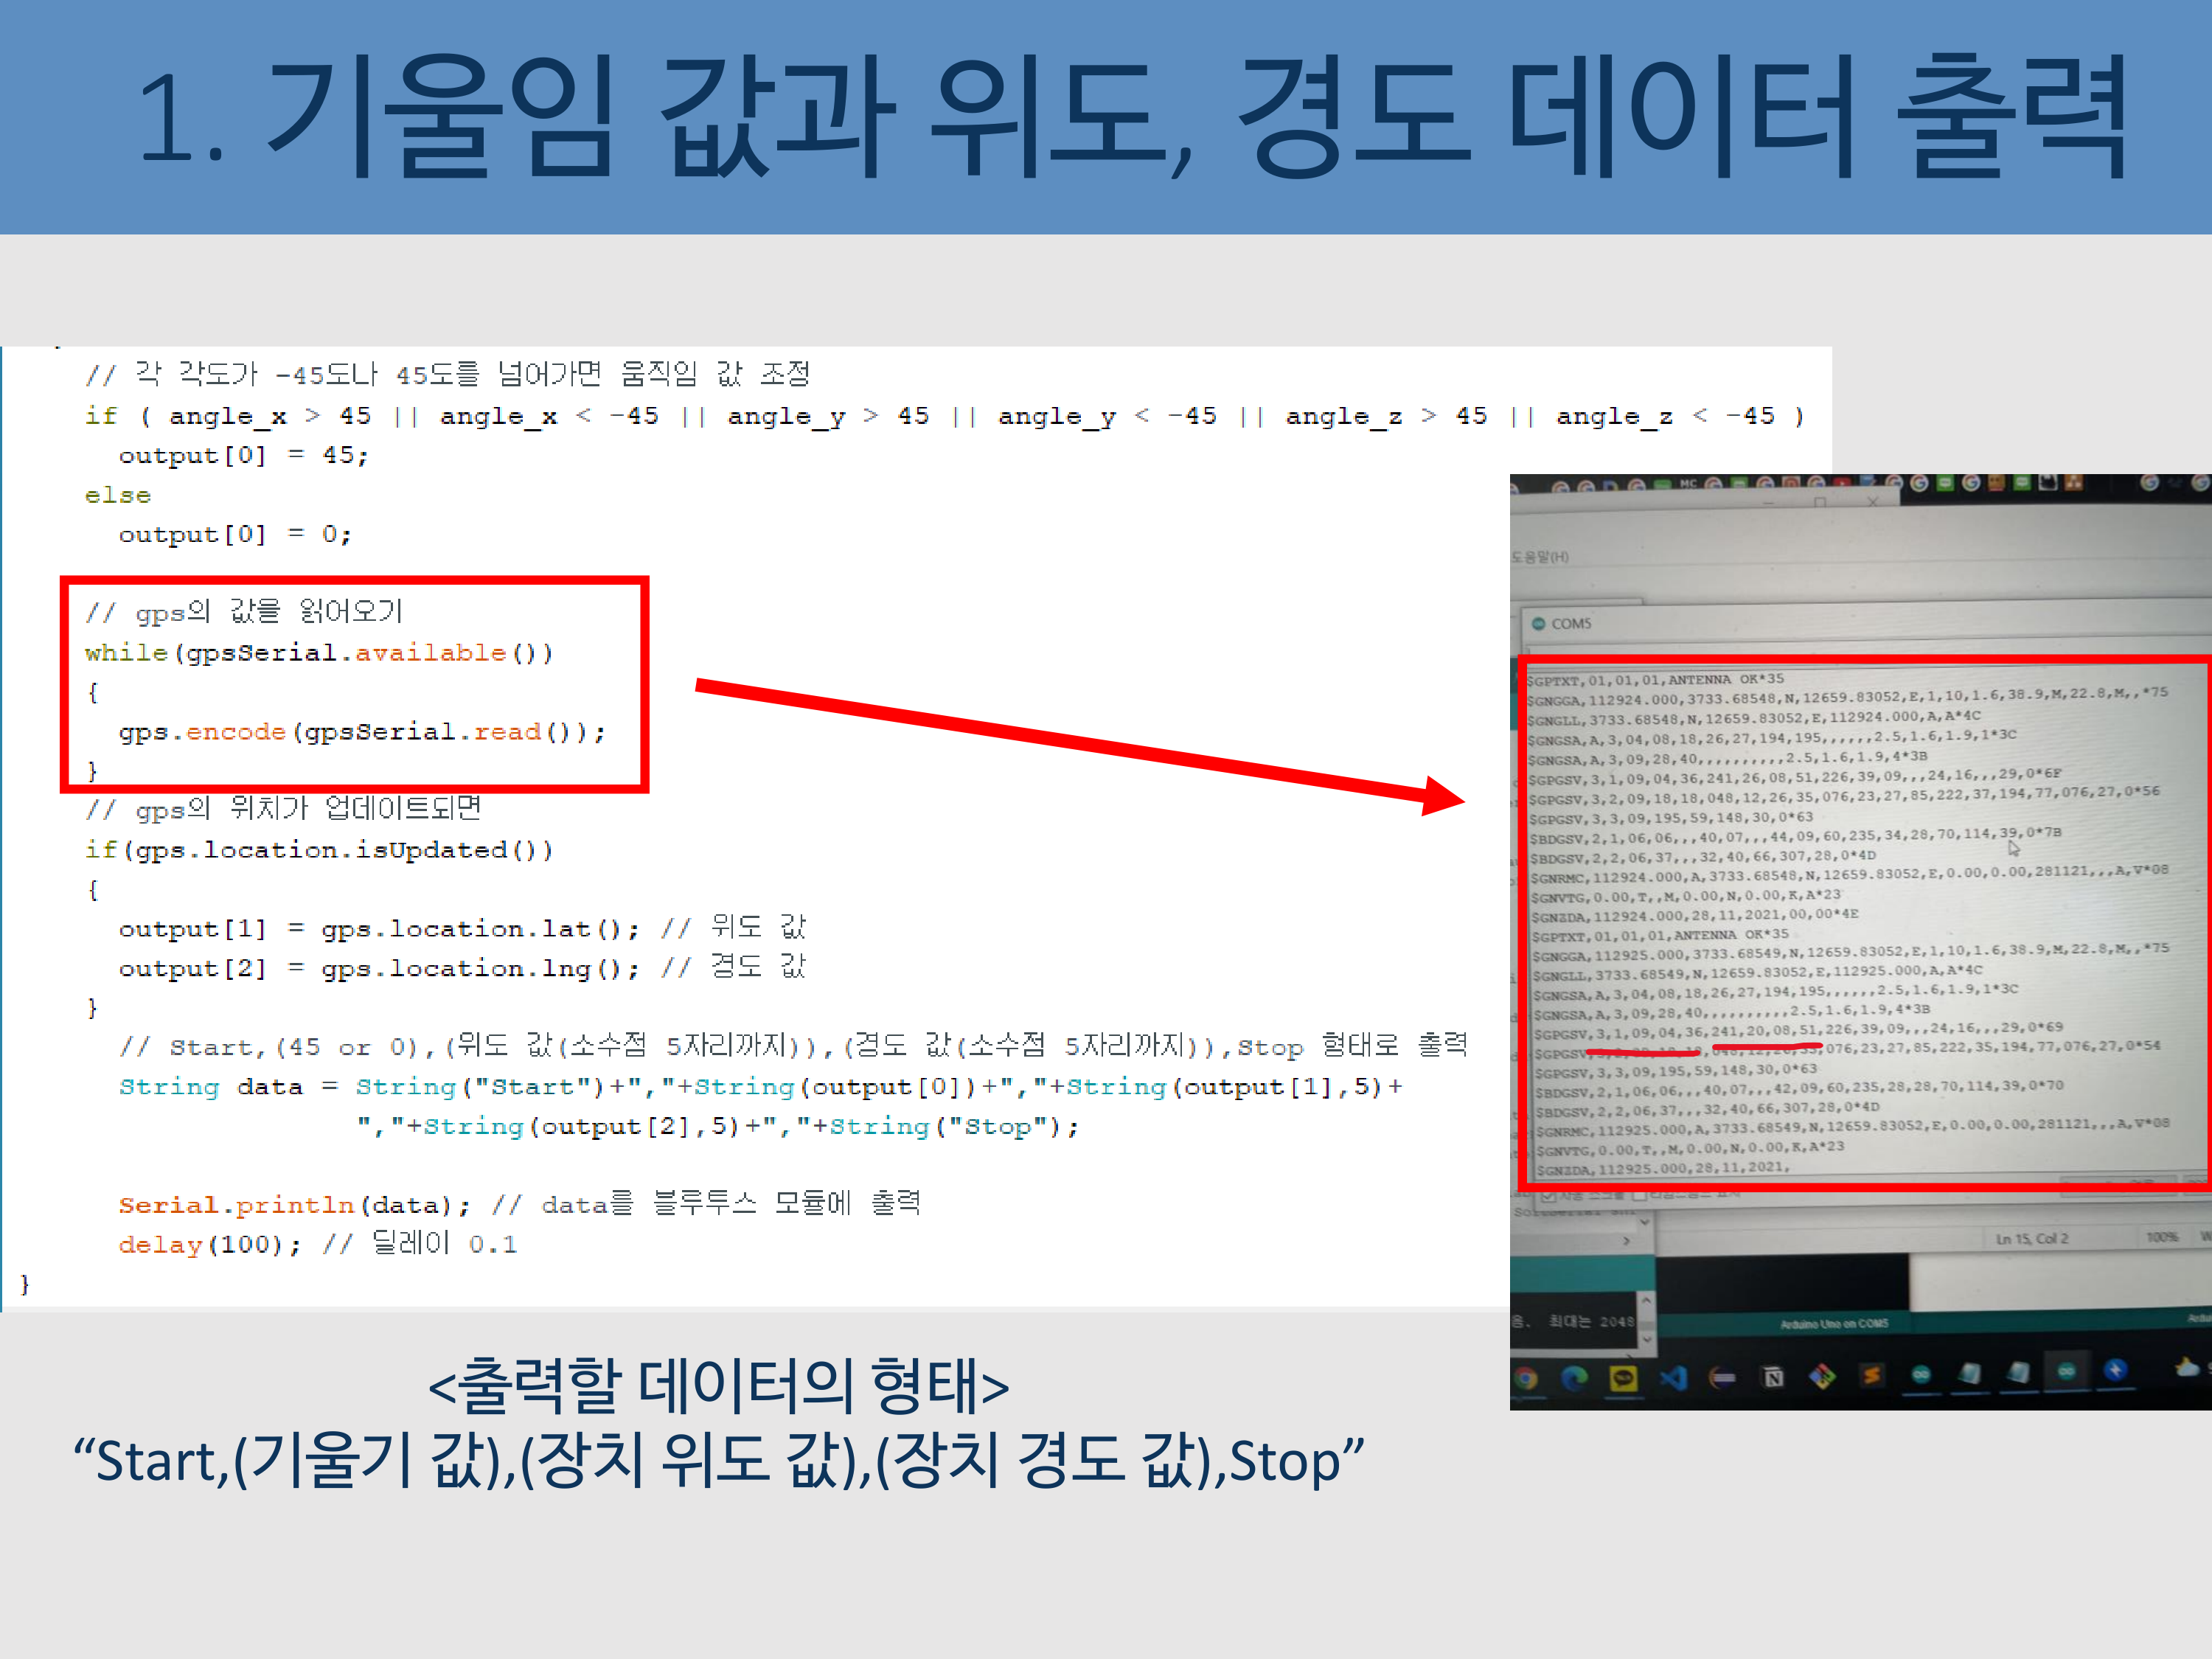
Task: Click the $GNGLL line ending 112924.000,A,A*4C
Action: coord(1754,718)
